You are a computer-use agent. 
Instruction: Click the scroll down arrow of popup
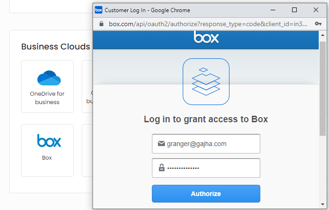point(323,204)
